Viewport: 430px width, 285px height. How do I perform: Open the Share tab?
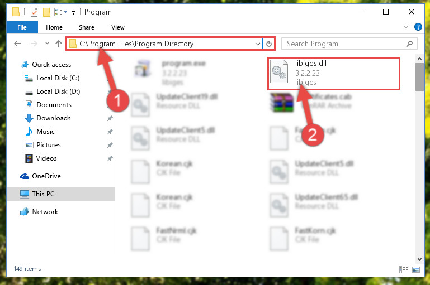point(86,27)
